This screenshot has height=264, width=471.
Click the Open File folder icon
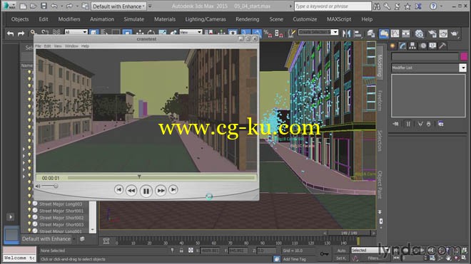point(33,6)
